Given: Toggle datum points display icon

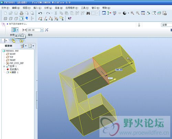Looking at the screenshot, I should pyautogui.click(x=51, y=18).
